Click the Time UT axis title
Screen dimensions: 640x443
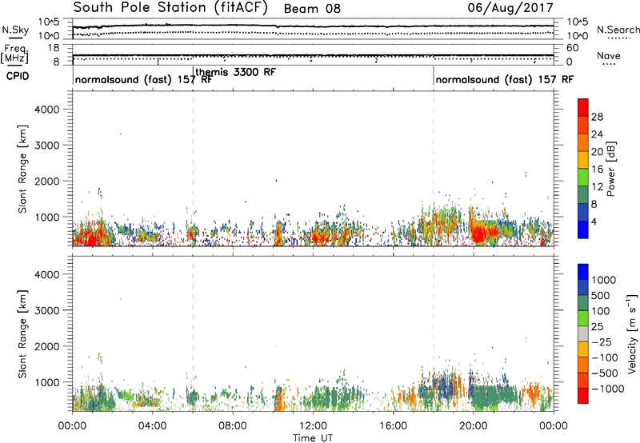(313, 438)
